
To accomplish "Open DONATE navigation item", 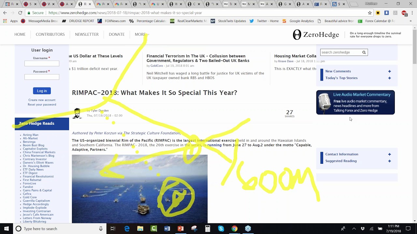I will coord(117,34).
